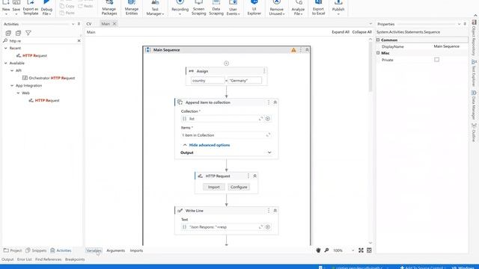
Task: Open Manage Entities
Action: pos(132,8)
